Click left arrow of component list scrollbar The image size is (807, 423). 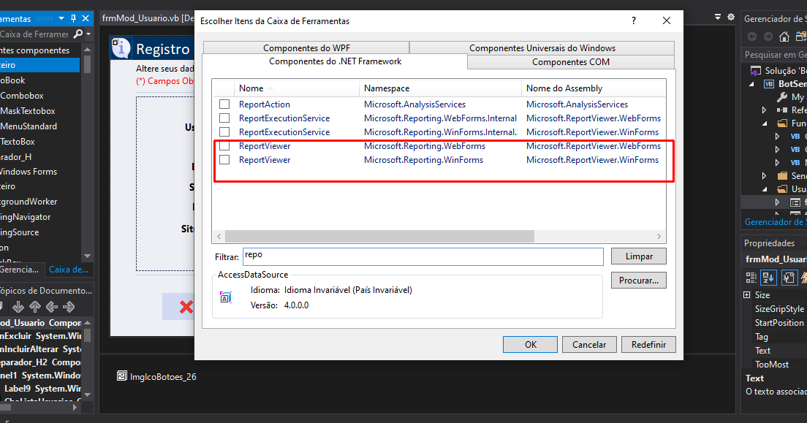[x=219, y=236]
